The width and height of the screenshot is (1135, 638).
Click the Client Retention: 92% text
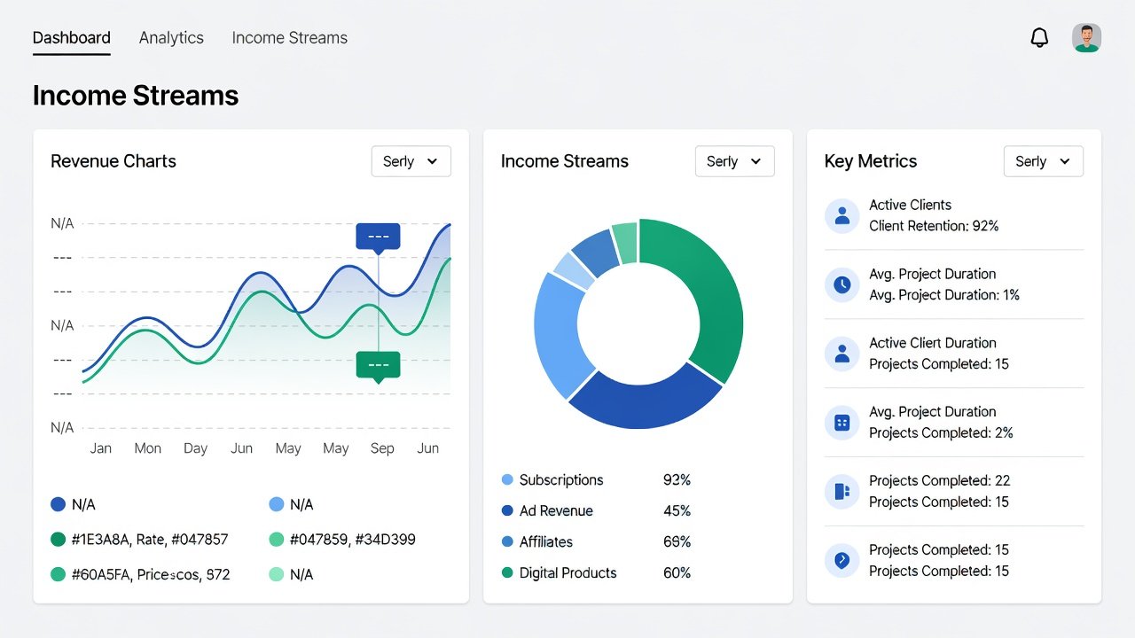point(934,226)
